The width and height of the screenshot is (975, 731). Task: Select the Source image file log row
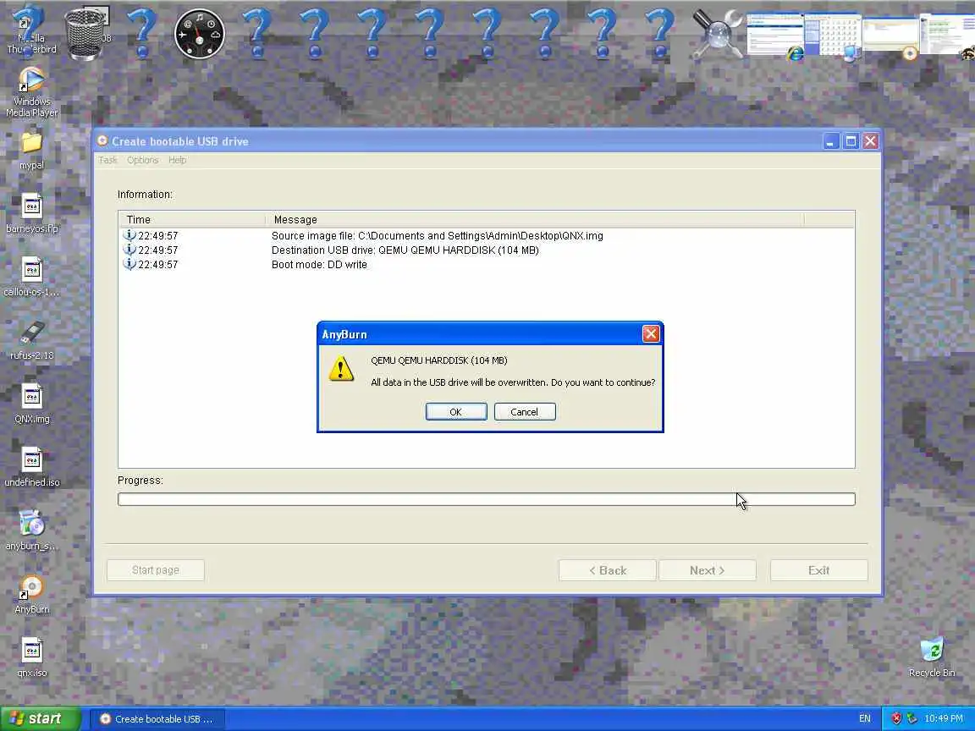click(x=487, y=235)
